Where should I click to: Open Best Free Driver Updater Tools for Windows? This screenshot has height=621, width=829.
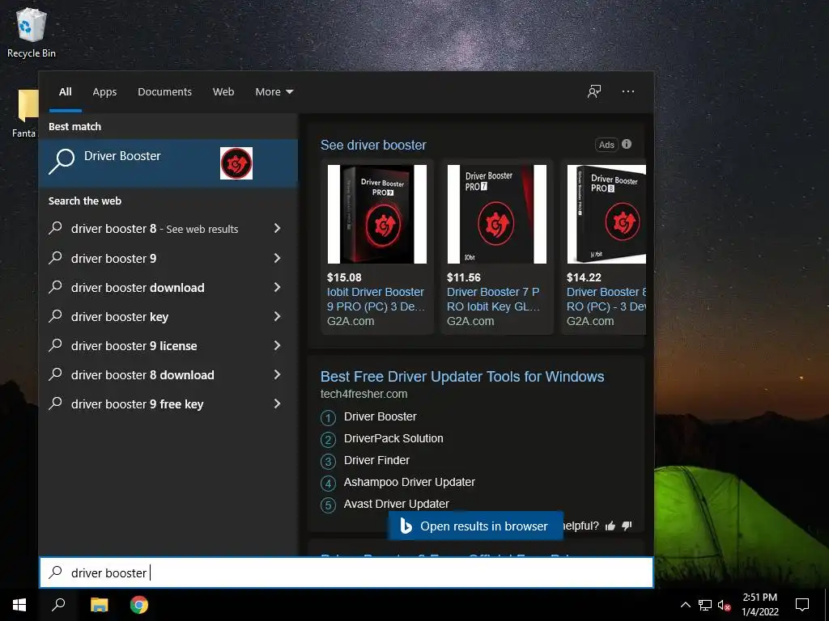[x=462, y=377]
